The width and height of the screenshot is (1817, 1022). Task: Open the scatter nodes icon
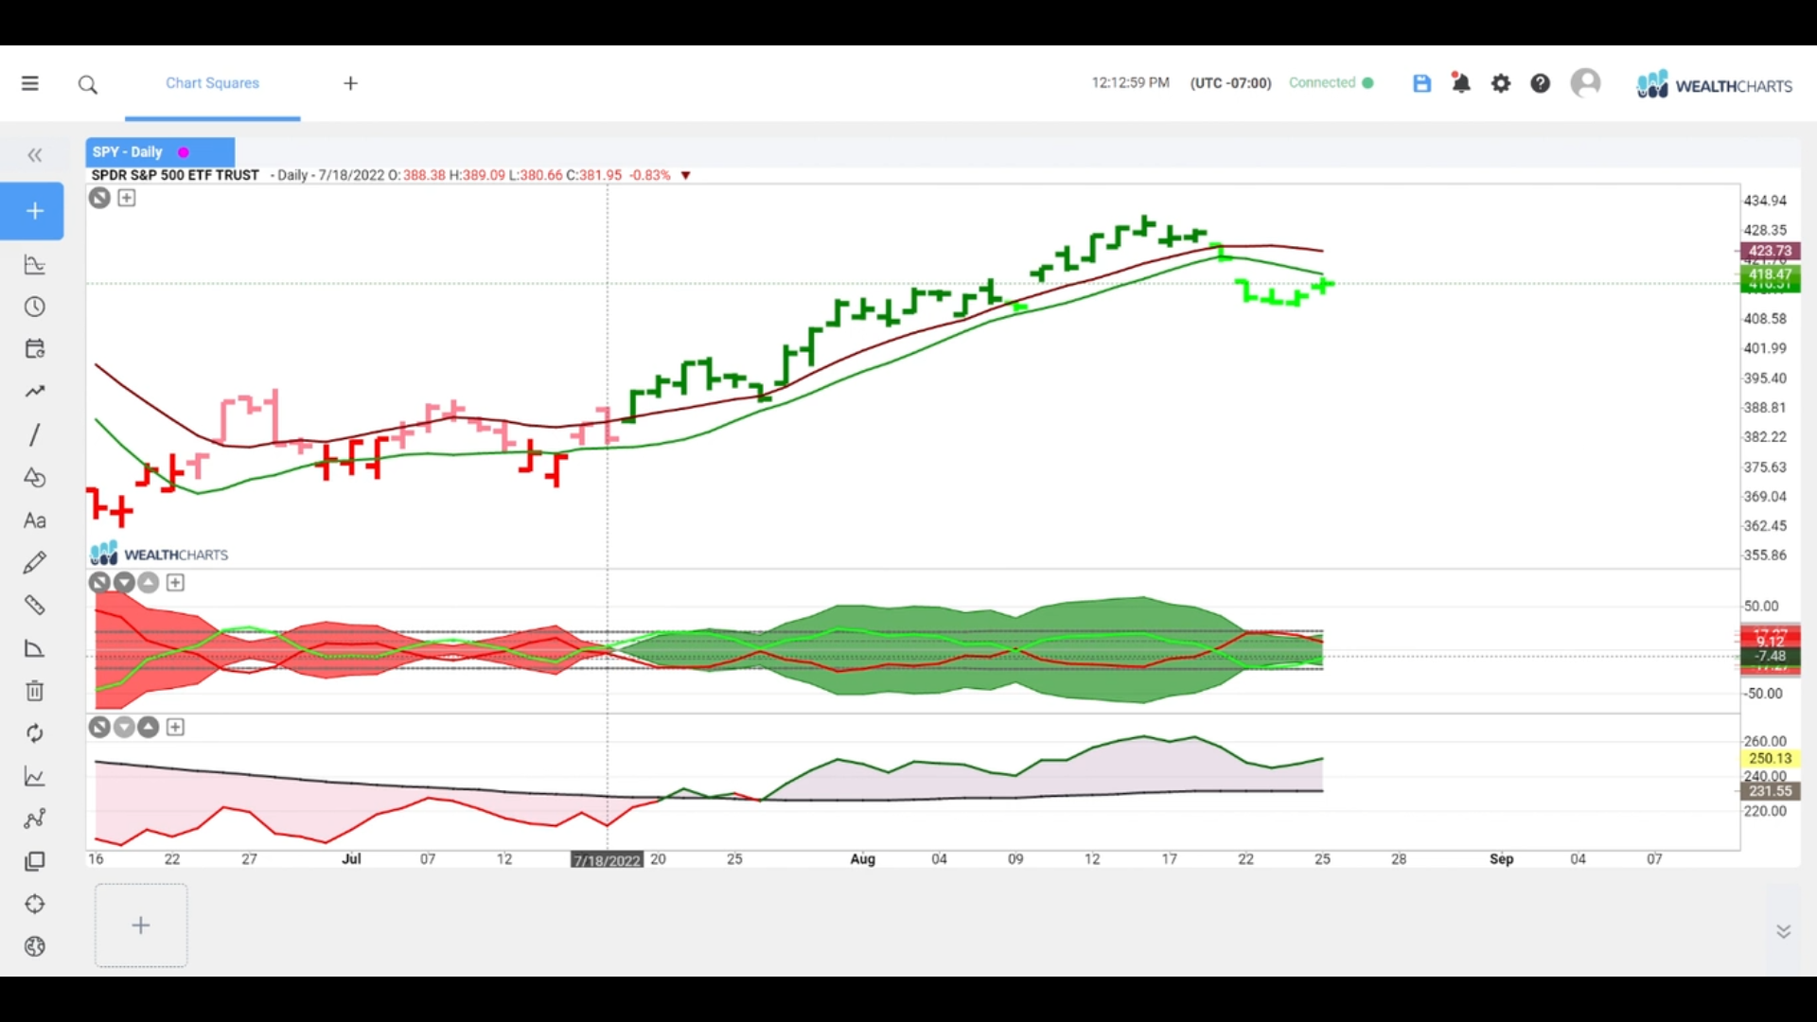click(x=35, y=819)
